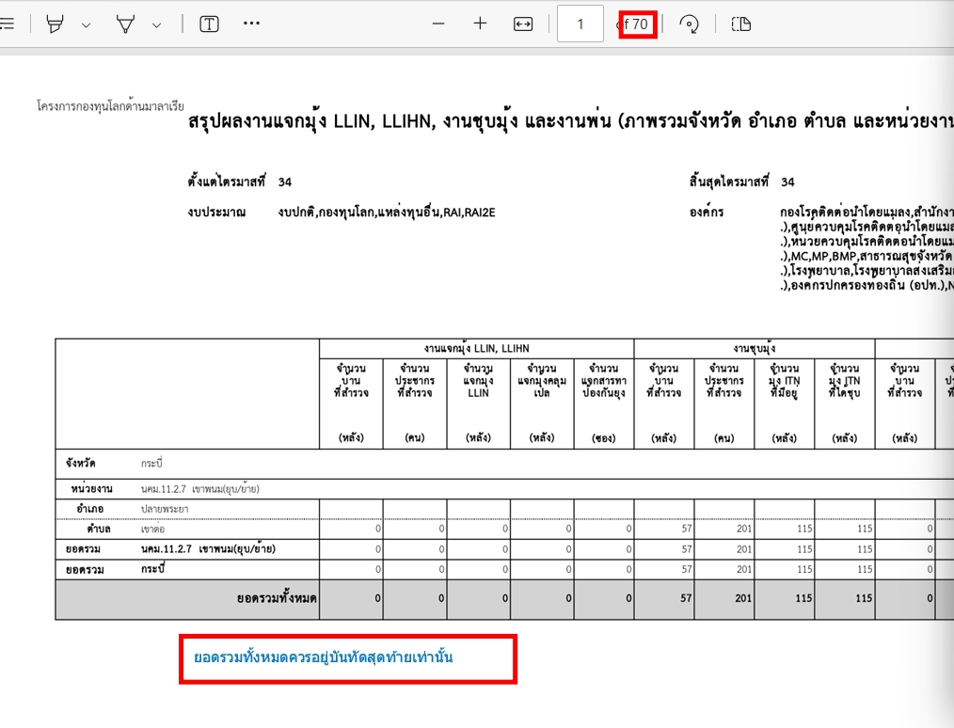Toggle Fit to width view
The height and width of the screenshot is (728, 954).
point(523,24)
